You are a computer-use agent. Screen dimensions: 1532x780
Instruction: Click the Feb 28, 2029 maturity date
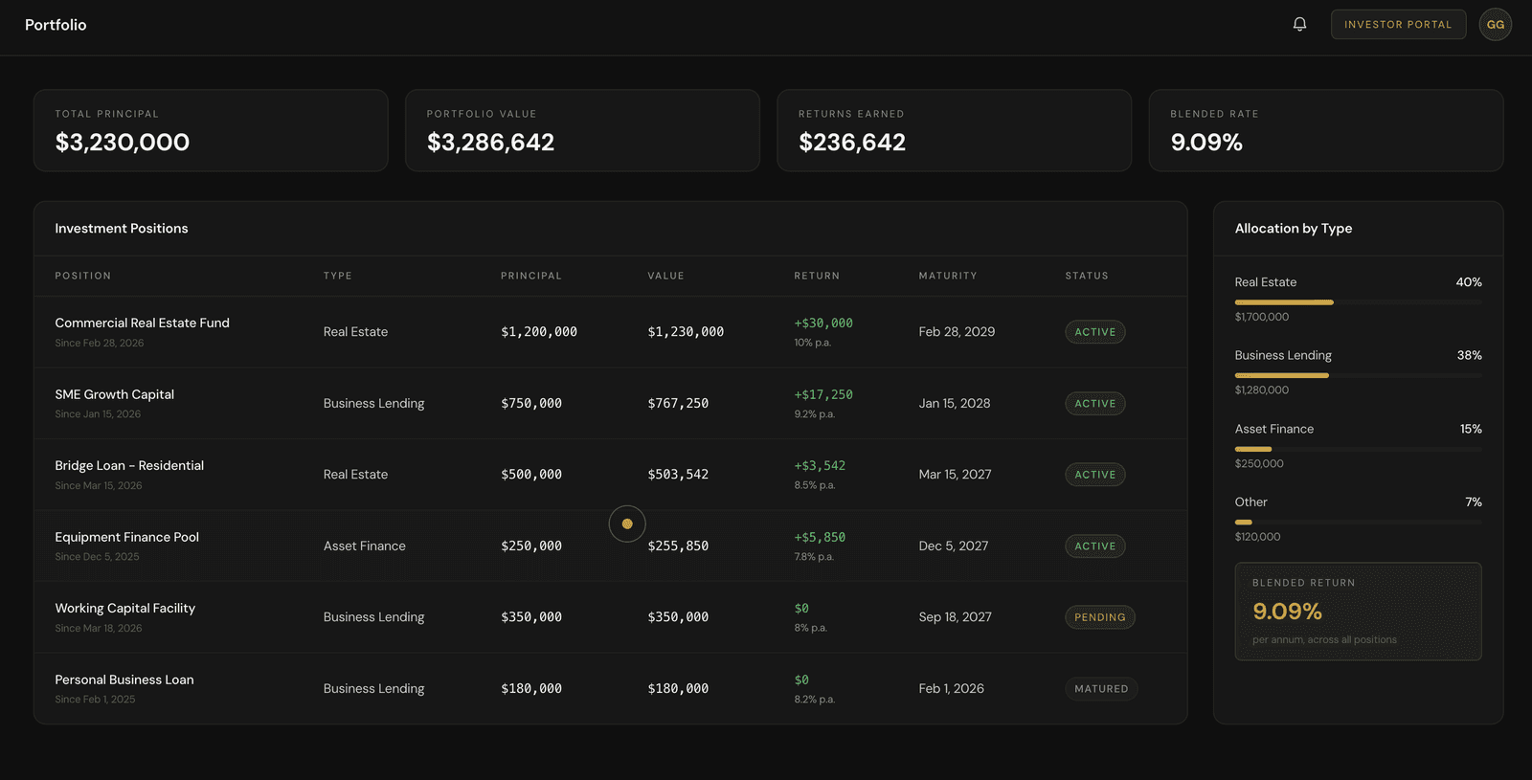(957, 332)
